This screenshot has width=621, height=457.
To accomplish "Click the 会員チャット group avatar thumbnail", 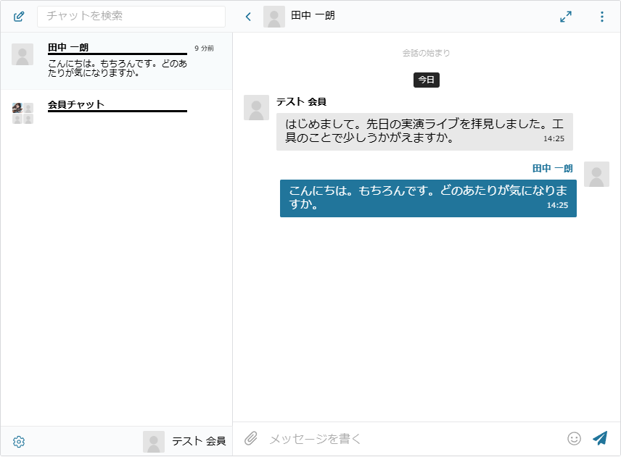I will [22, 114].
